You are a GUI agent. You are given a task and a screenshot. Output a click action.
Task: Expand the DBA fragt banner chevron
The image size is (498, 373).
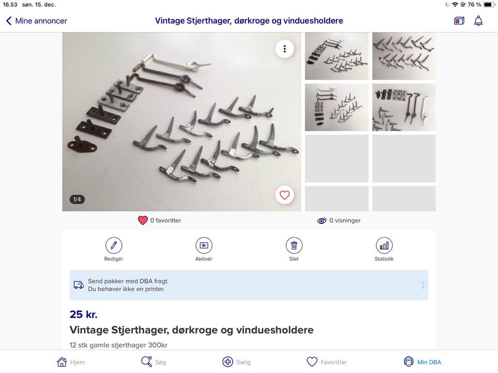(x=423, y=285)
